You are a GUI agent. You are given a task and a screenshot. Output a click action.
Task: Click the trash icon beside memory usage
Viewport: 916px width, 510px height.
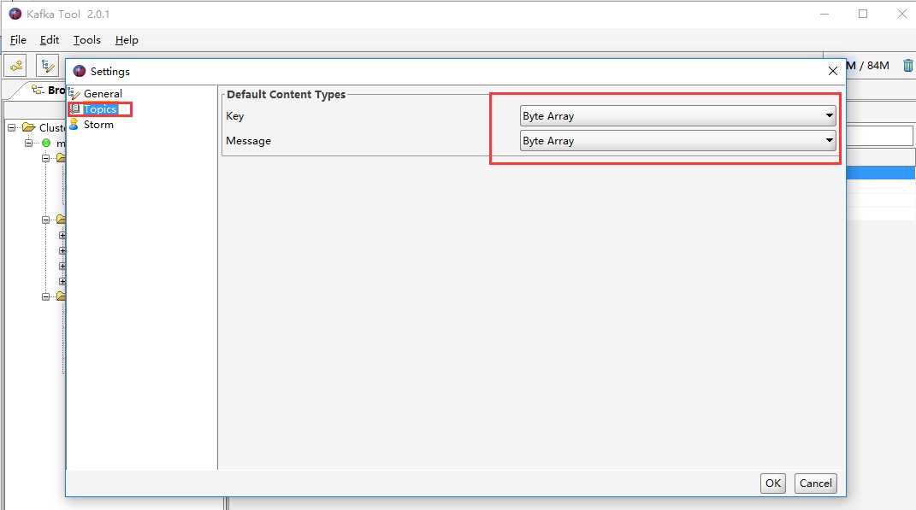(907, 66)
